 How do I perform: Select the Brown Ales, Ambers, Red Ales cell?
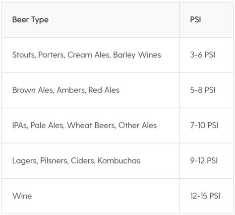click(91, 90)
